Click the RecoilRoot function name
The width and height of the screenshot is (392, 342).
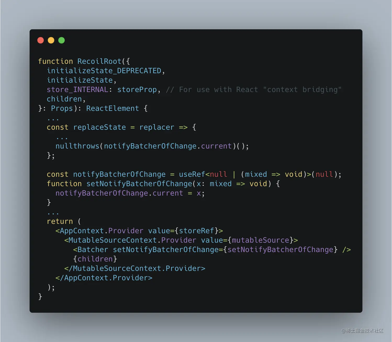(x=99, y=61)
